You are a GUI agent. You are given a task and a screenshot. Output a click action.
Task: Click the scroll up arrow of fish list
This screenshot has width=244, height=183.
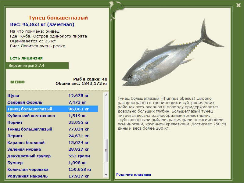(106, 95)
